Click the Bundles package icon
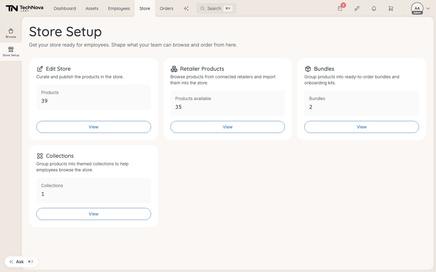 tap(308, 69)
